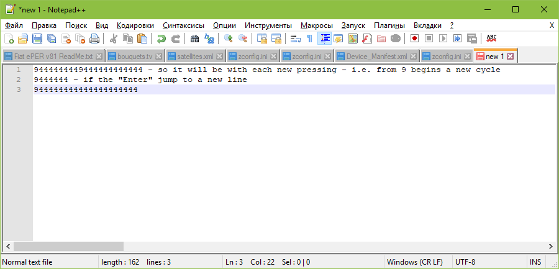Start macro recording with the red circle
Image resolution: width=559 pixels, height=269 pixels.
click(414, 39)
